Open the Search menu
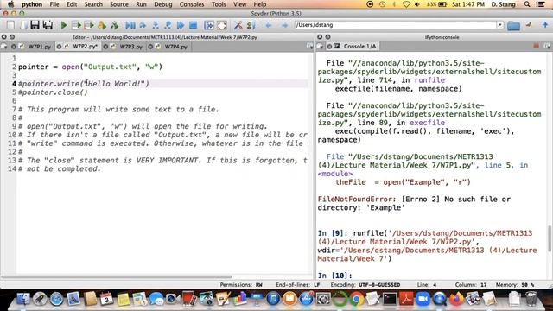The image size is (553, 311). (x=93, y=4)
